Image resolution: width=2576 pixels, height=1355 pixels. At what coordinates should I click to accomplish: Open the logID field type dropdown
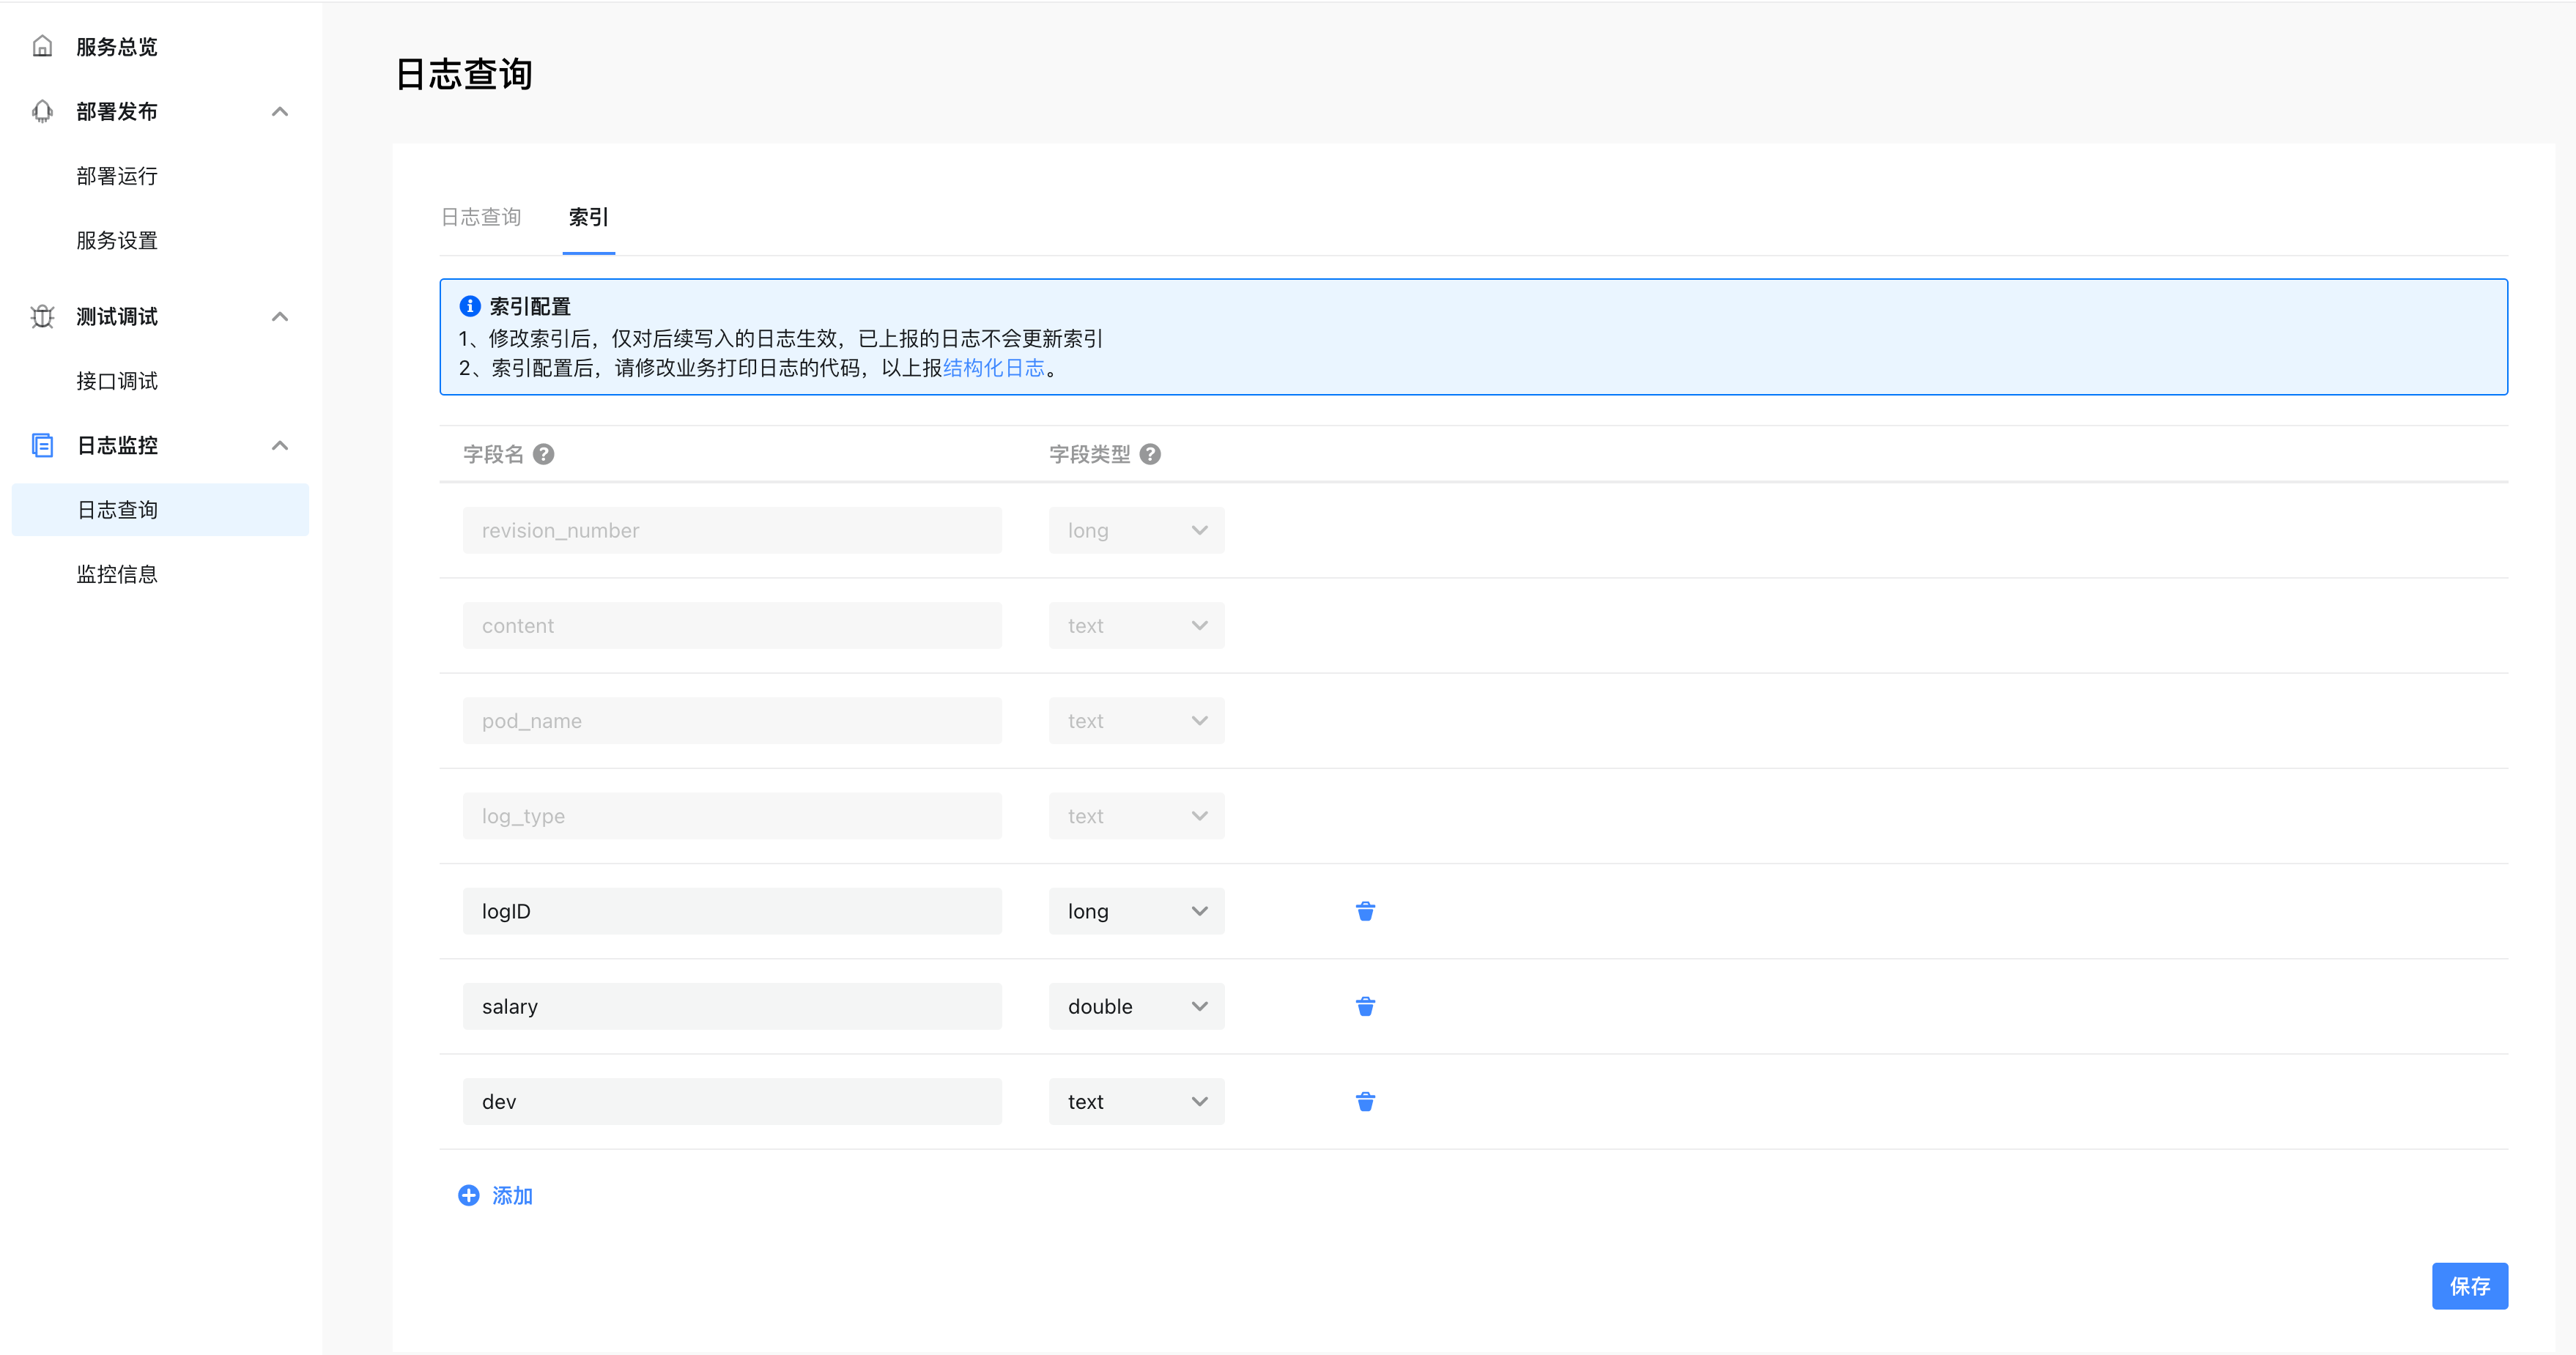click(1136, 911)
